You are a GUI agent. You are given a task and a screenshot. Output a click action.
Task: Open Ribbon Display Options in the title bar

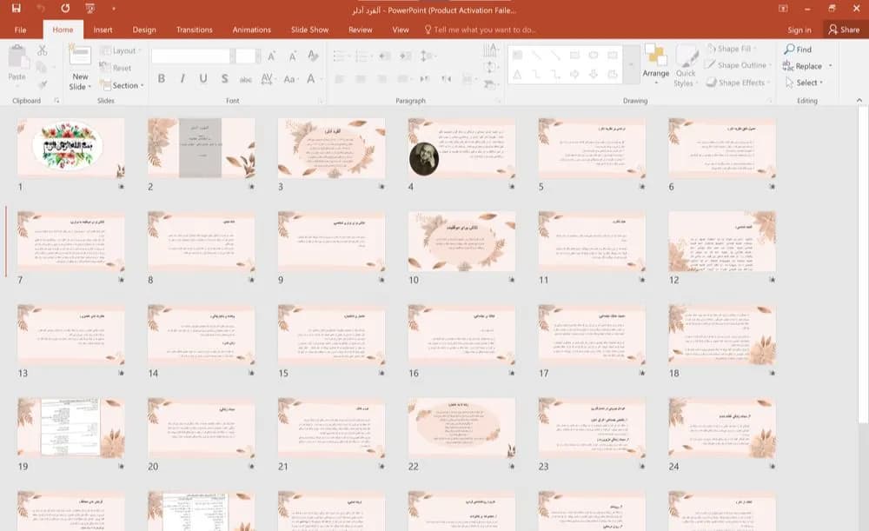pyautogui.click(x=783, y=9)
